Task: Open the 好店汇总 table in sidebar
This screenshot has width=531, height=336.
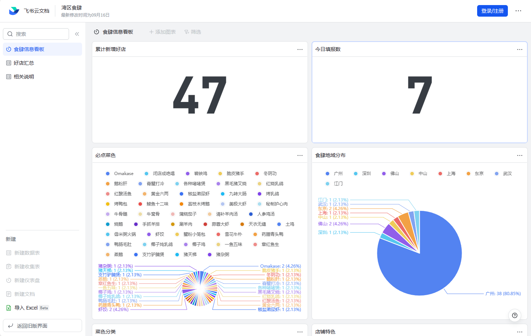Action: click(x=24, y=63)
